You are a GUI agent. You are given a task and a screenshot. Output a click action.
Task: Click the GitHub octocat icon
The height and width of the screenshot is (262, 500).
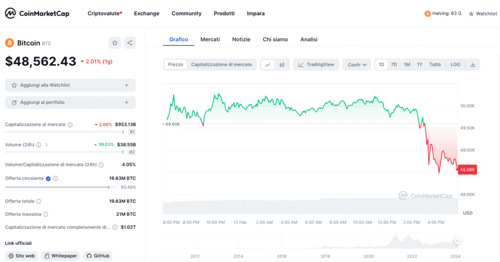coord(89,256)
